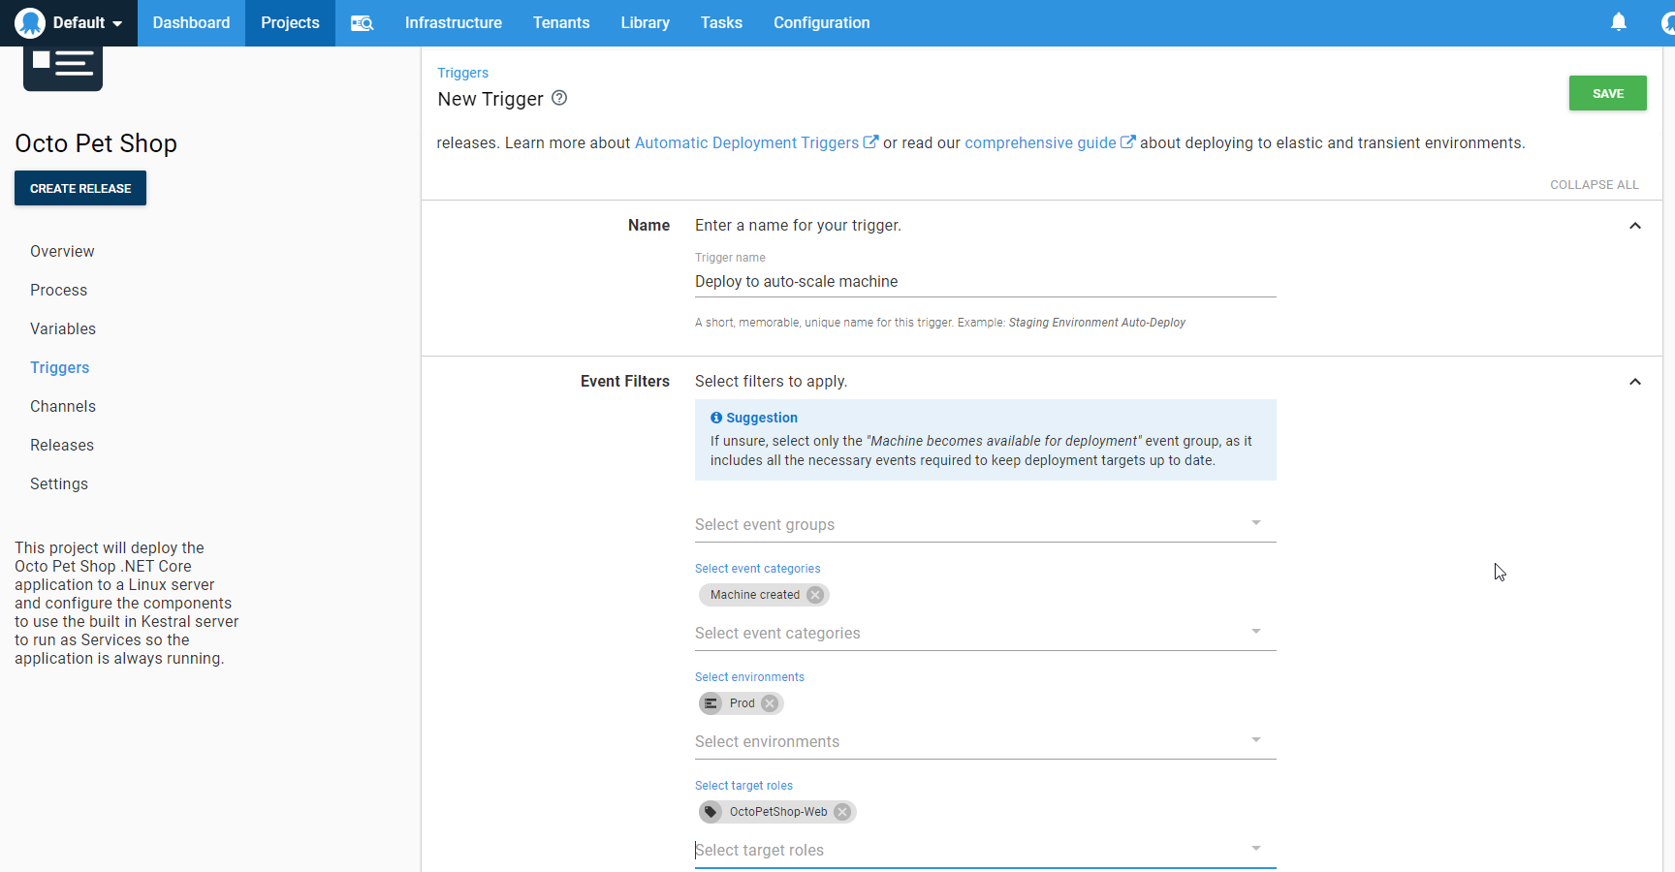Open the notifications bell icon
The height and width of the screenshot is (872, 1675).
(1618, 22)
